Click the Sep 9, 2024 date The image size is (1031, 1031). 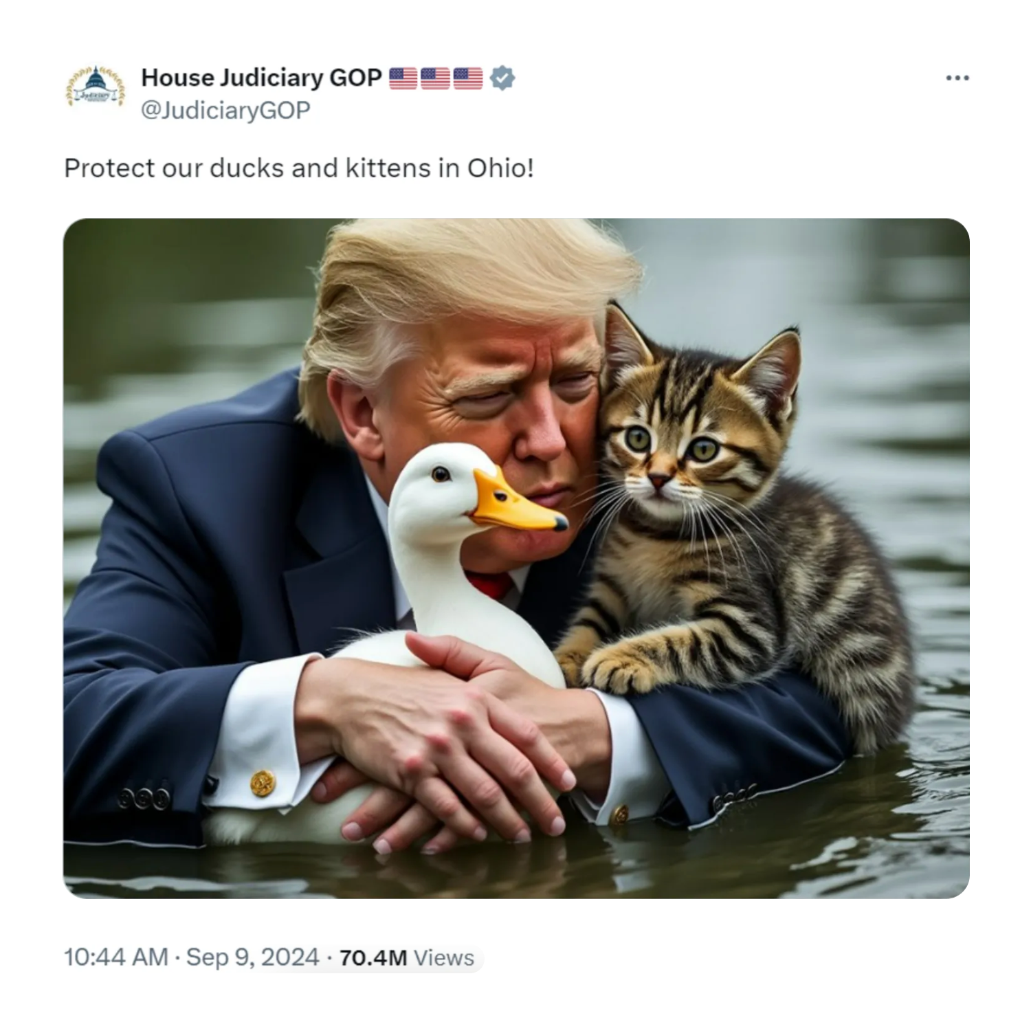point(253,957)
